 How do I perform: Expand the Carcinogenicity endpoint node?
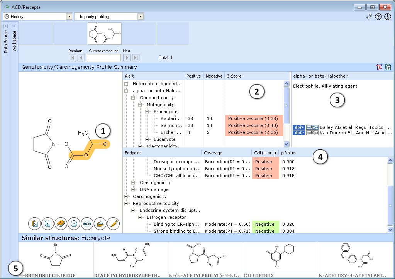point(126,197)
